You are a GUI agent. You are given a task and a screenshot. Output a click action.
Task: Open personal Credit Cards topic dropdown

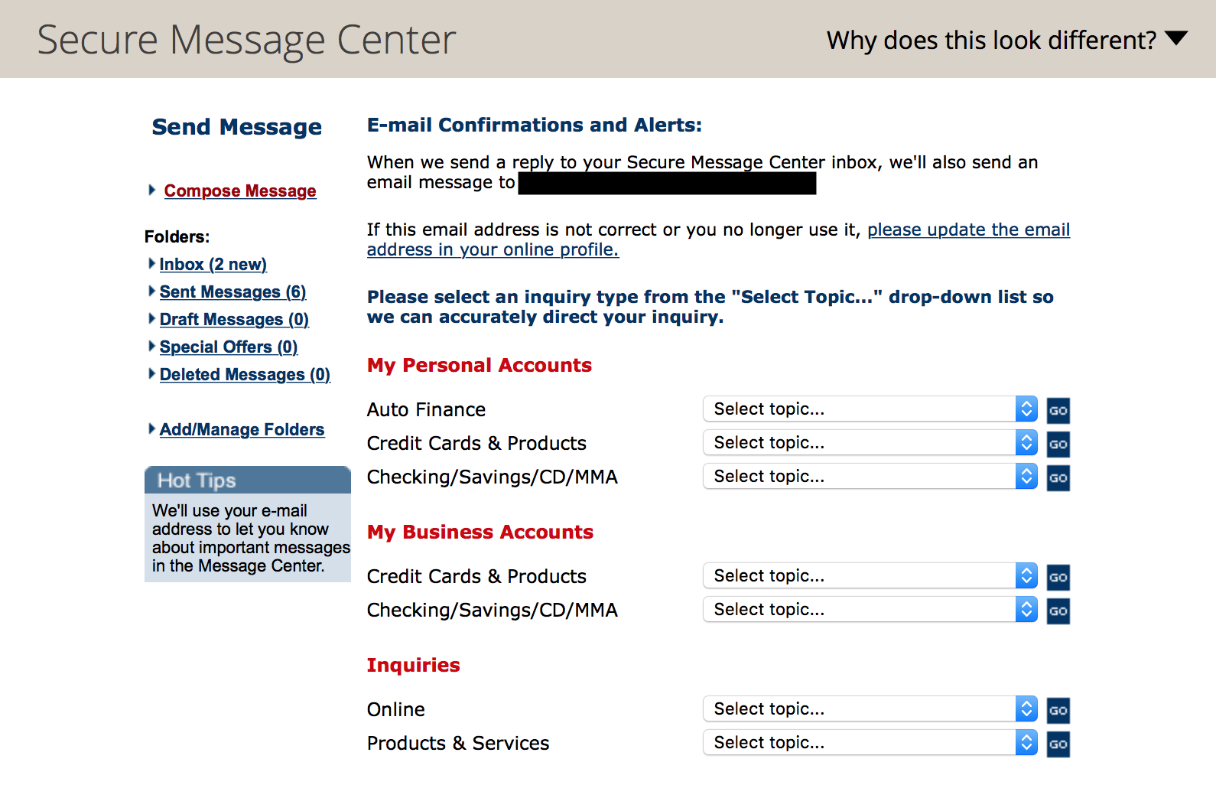(870, 443)
